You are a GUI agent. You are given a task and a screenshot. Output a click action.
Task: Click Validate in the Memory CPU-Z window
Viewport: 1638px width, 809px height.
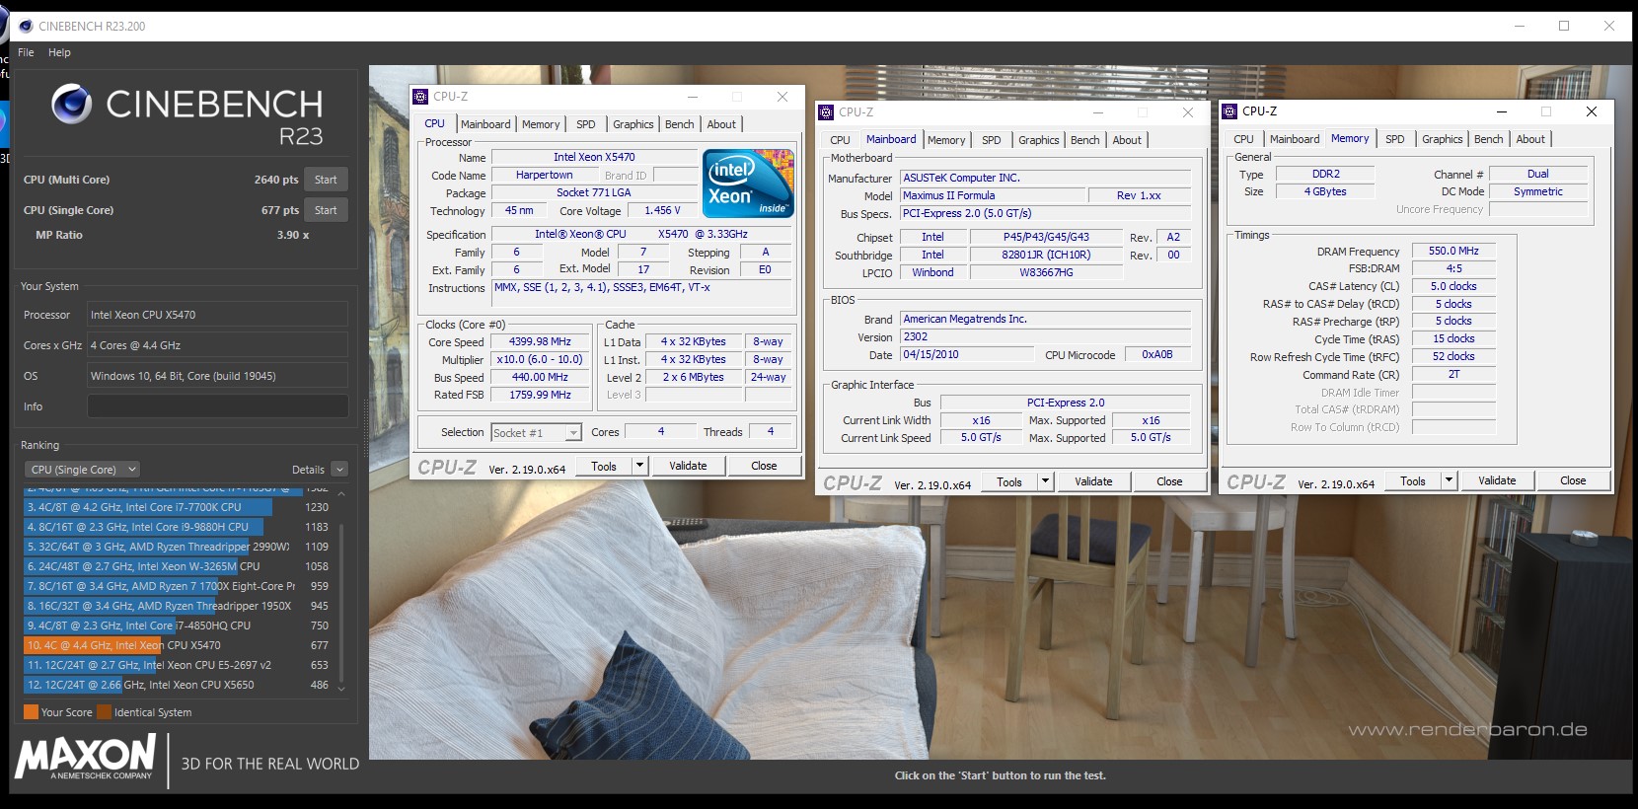click(1497, 480)
